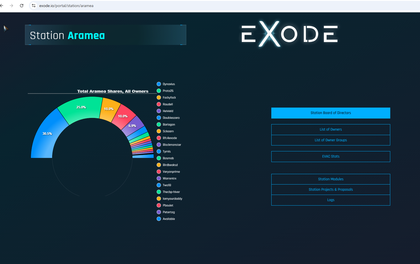Go forward with the browser forward arrow

(12, 6)
